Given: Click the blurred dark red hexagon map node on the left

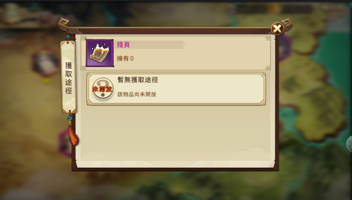Looking at the screenshot, I should (x=46, y=63).
